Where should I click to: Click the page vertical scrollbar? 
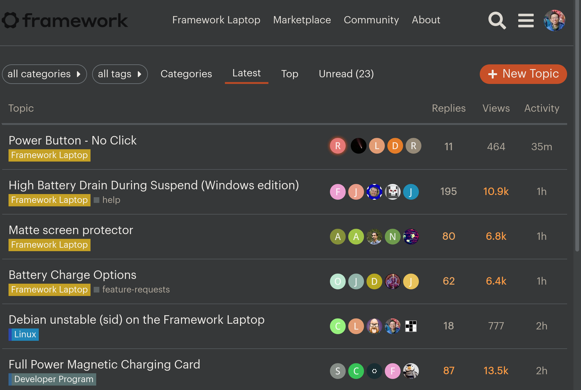tap(577, 126)
